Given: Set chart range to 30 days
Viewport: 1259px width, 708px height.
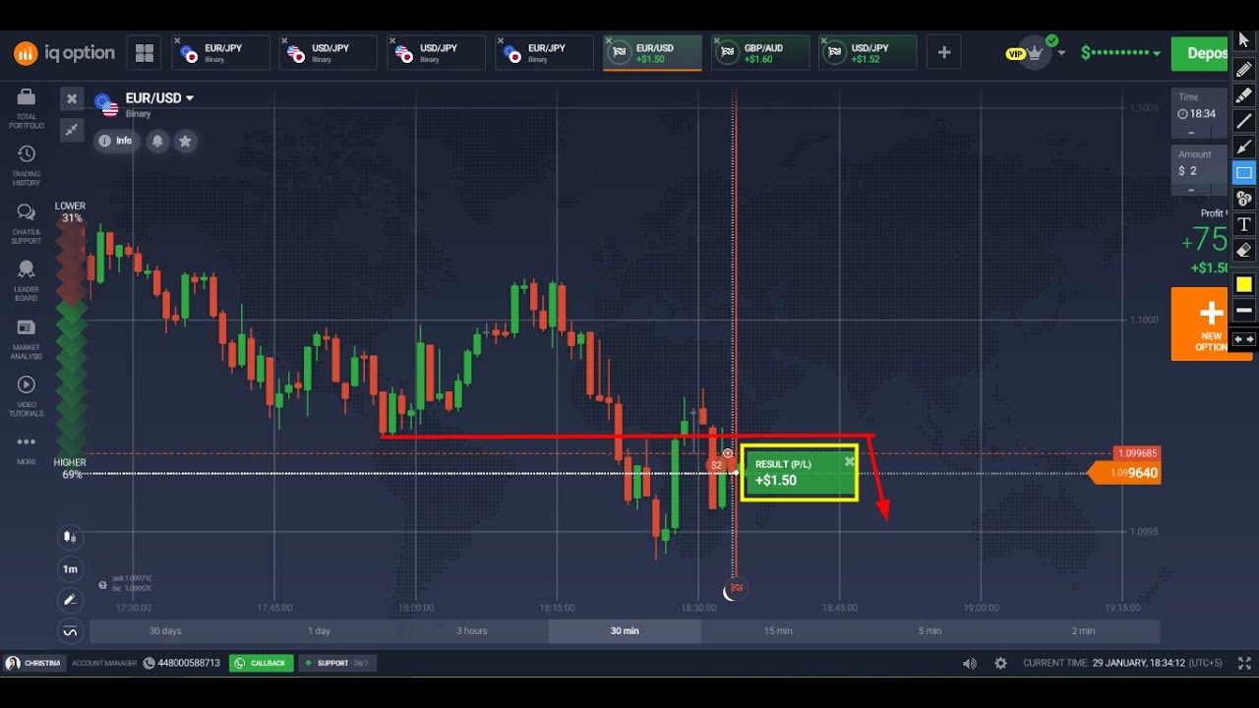Looking at the screenshot, I should 165,631.
